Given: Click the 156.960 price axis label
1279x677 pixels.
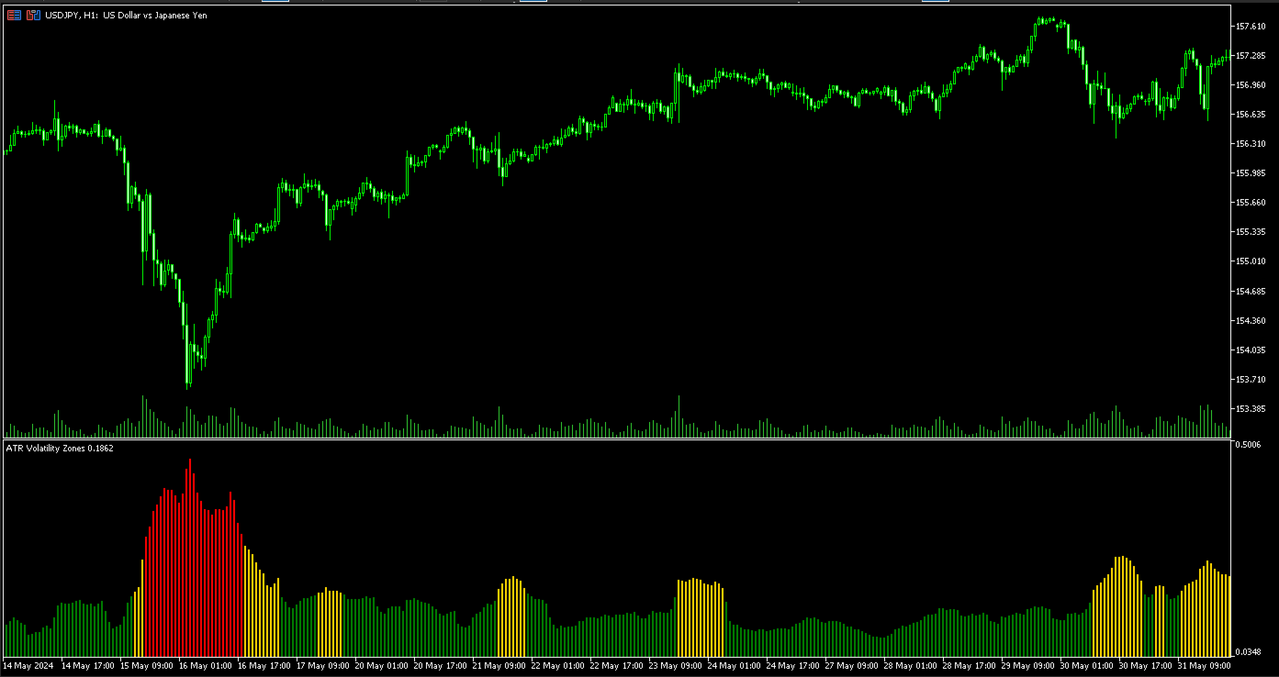Looking at the screenshot, I should [1251, 84].
